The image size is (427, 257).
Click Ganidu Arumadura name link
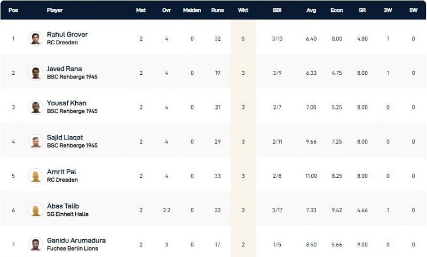point(76,240)
